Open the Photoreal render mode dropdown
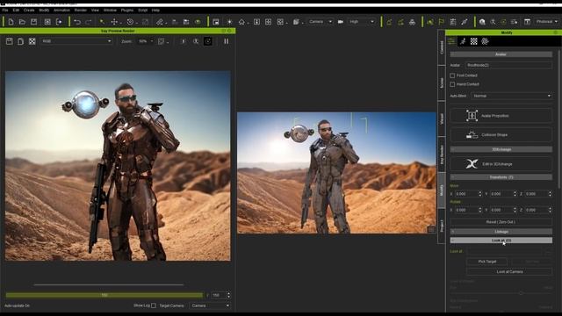The height and width of the screenshot is (316, 562). pyautogui.click(x=547, y=22)
